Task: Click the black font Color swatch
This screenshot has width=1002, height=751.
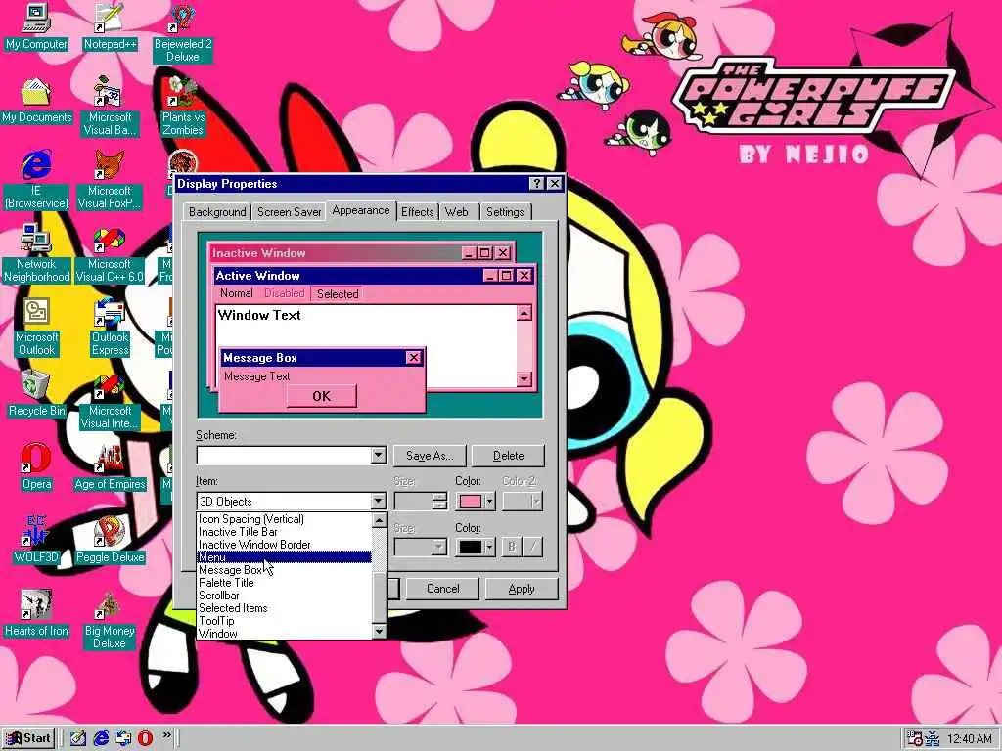Action: click(471, 548)
